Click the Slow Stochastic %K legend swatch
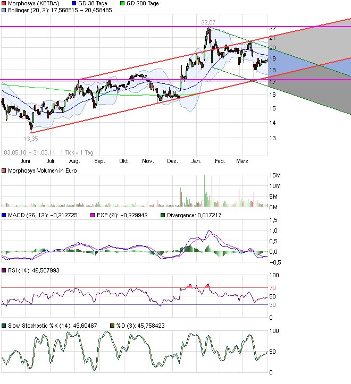 [x=4, y=326]
